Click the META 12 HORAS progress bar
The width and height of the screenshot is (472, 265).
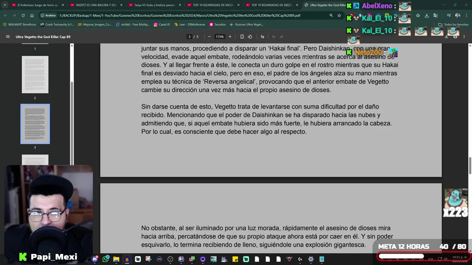423,256
